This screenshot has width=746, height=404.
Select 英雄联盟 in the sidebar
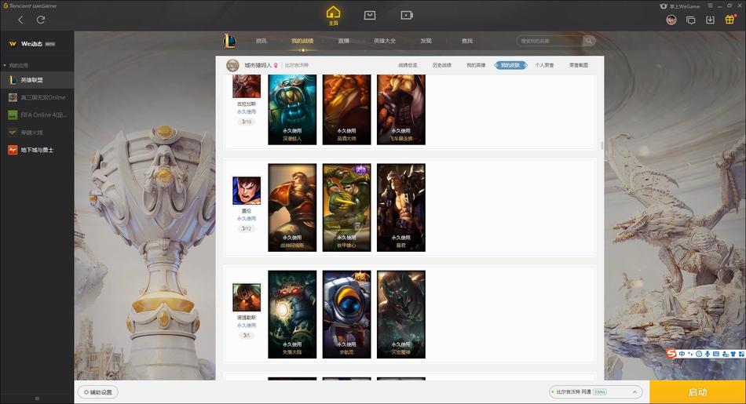(x=37, y=80)
